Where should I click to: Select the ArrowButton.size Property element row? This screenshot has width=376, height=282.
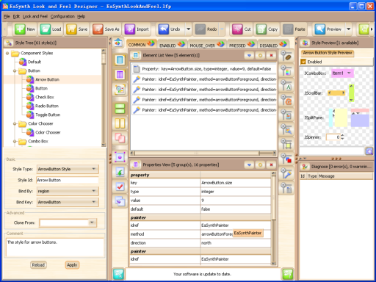coord(203,69)
